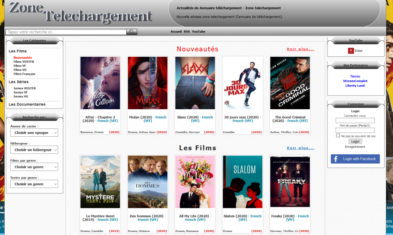
Task: Click 'Voir plus...' next to Nouveautés
Action: [x=300, y=49]
